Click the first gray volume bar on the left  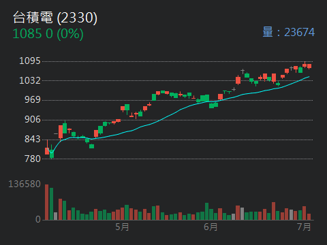[x=56, y=216]
